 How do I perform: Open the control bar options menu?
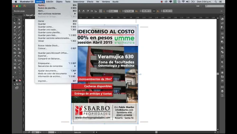point(221,11)
